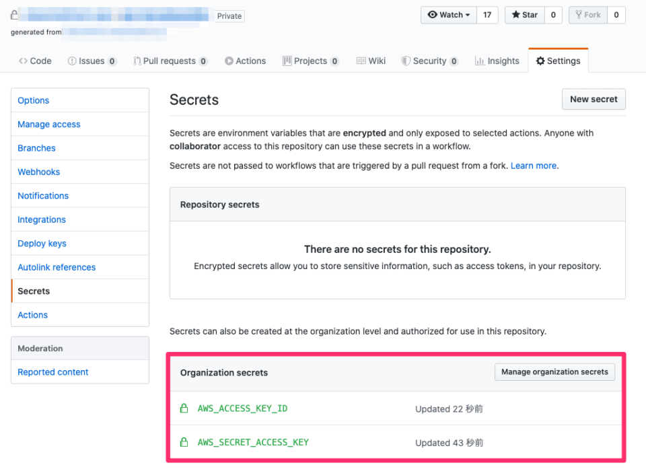Select Secrets in the settings sidebar
This screenshot has width=646, height=473.
(x=80, y=291)
